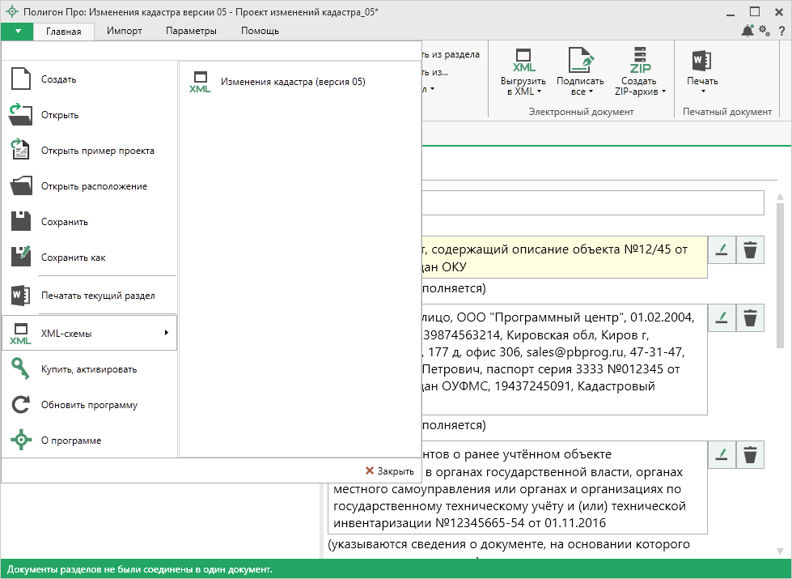The width and height of the screenshot is (792, 579).
Task: Click the empty text input field
Action: [591, 202]
